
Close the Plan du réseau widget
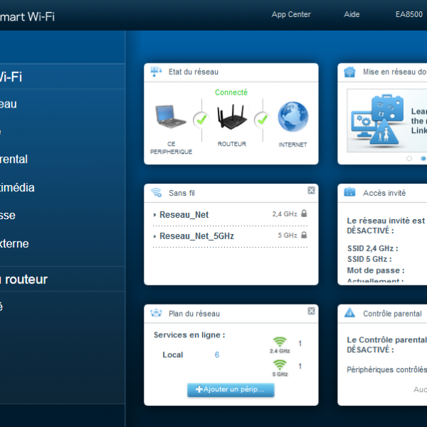coord(311,311)
